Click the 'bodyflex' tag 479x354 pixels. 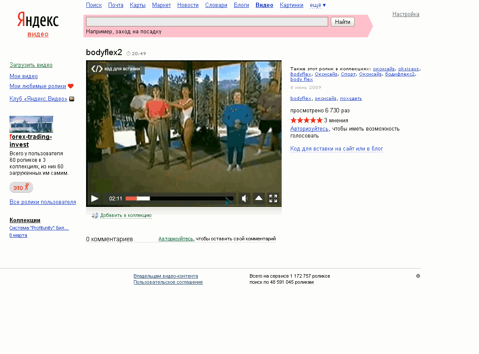point(301,98)
